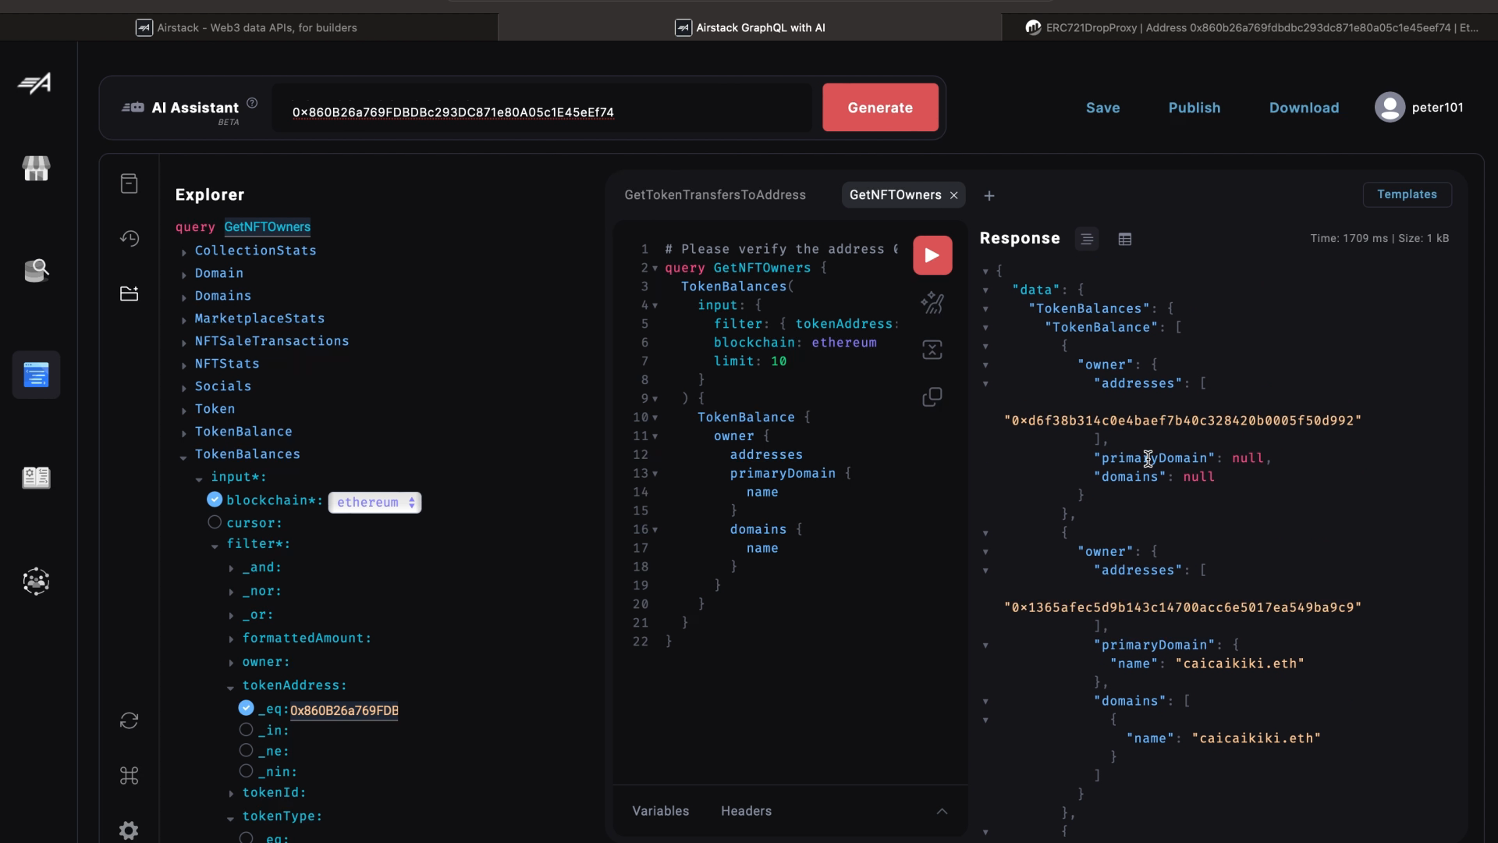Select the API explorer icon in sidebar
The image size is (1498, 843).
36,375
